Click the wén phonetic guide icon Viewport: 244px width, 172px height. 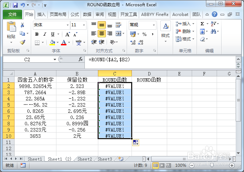point(79,42)
